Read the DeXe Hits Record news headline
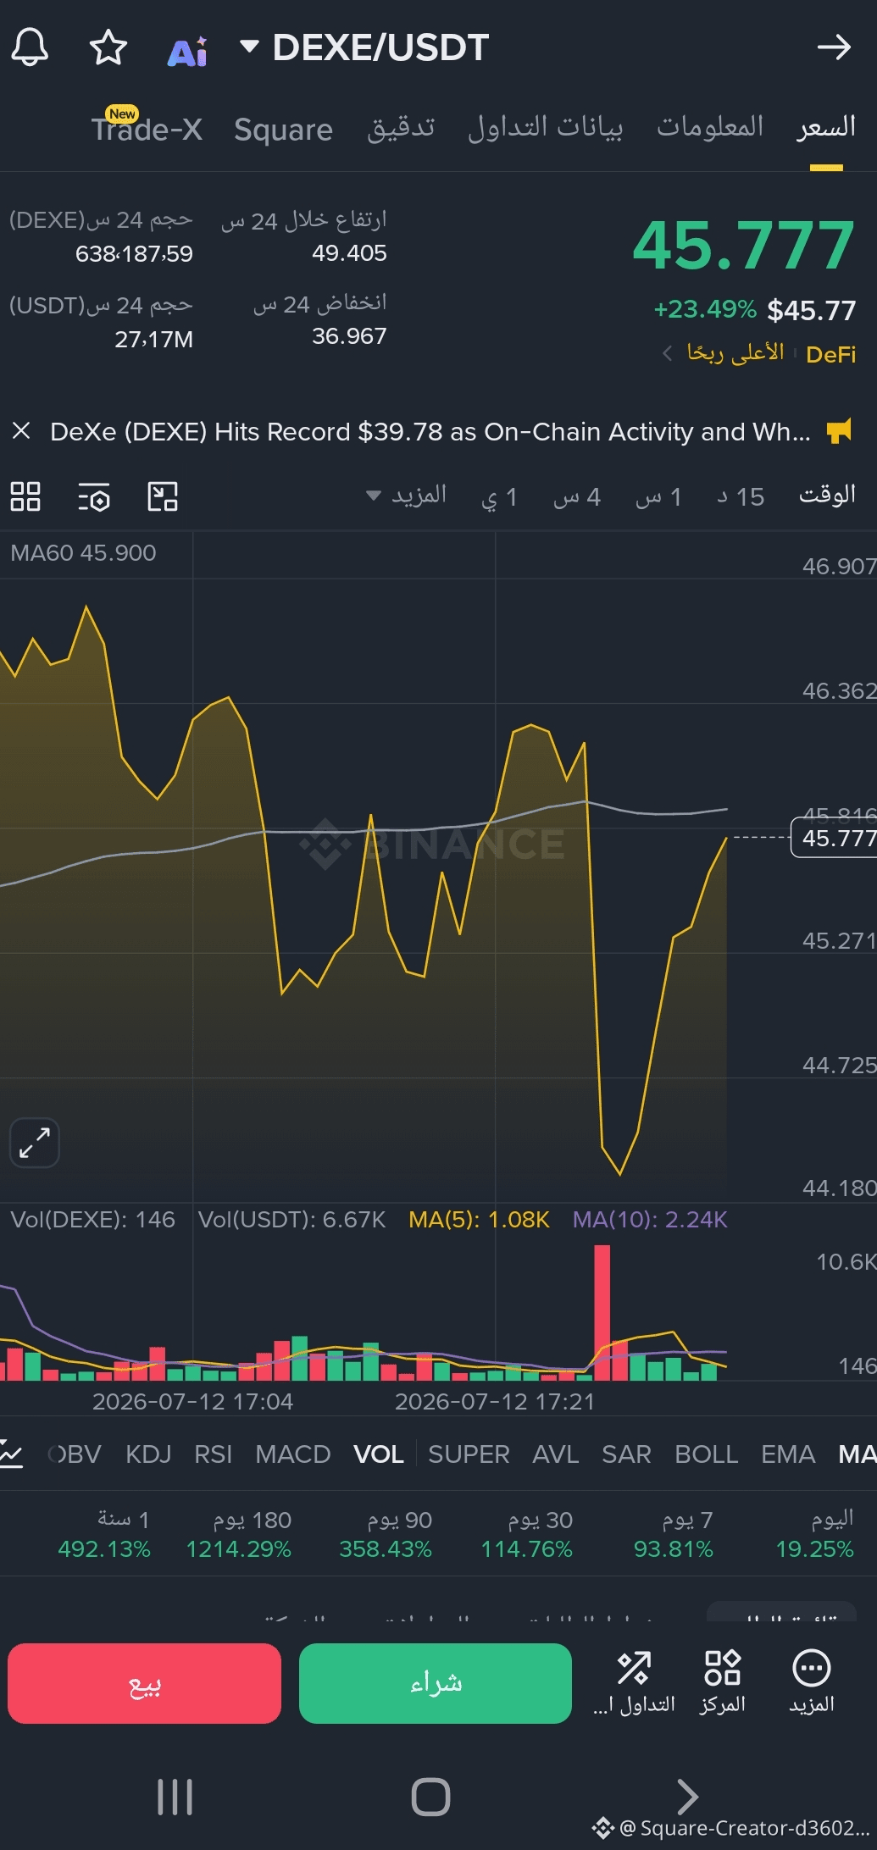 pyautogui.click(x=430, y=432)
